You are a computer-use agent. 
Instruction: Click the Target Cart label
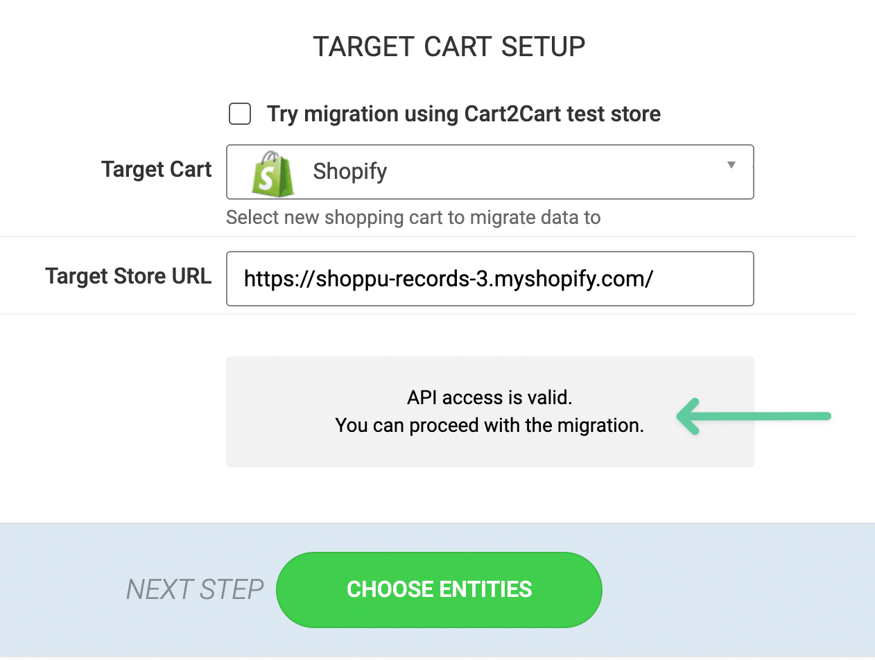(x=156, y=169)
